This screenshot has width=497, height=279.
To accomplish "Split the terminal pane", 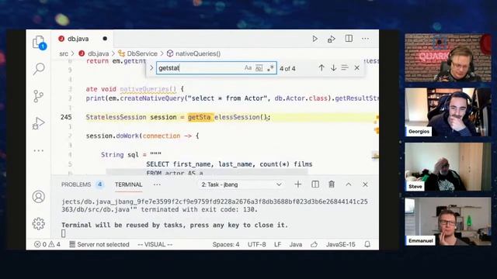I will click(315, 184).
